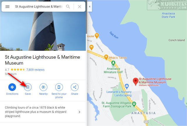Save the place with bookmark icon
Viewport: 187px width, 126px height.
pyautogui.click(x=28, y=87)
